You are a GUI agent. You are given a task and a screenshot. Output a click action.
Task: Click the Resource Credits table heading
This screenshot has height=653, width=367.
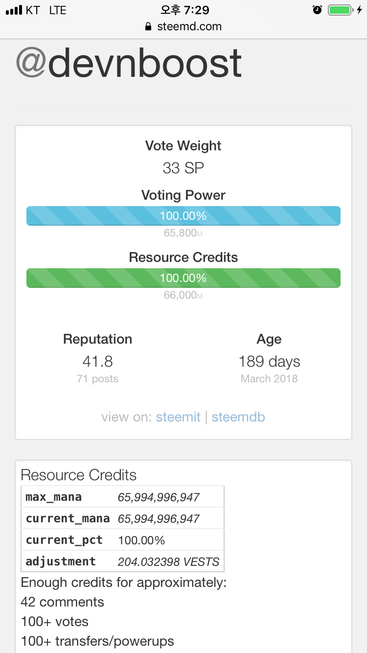pyautogui.click(x=79, y=475)
